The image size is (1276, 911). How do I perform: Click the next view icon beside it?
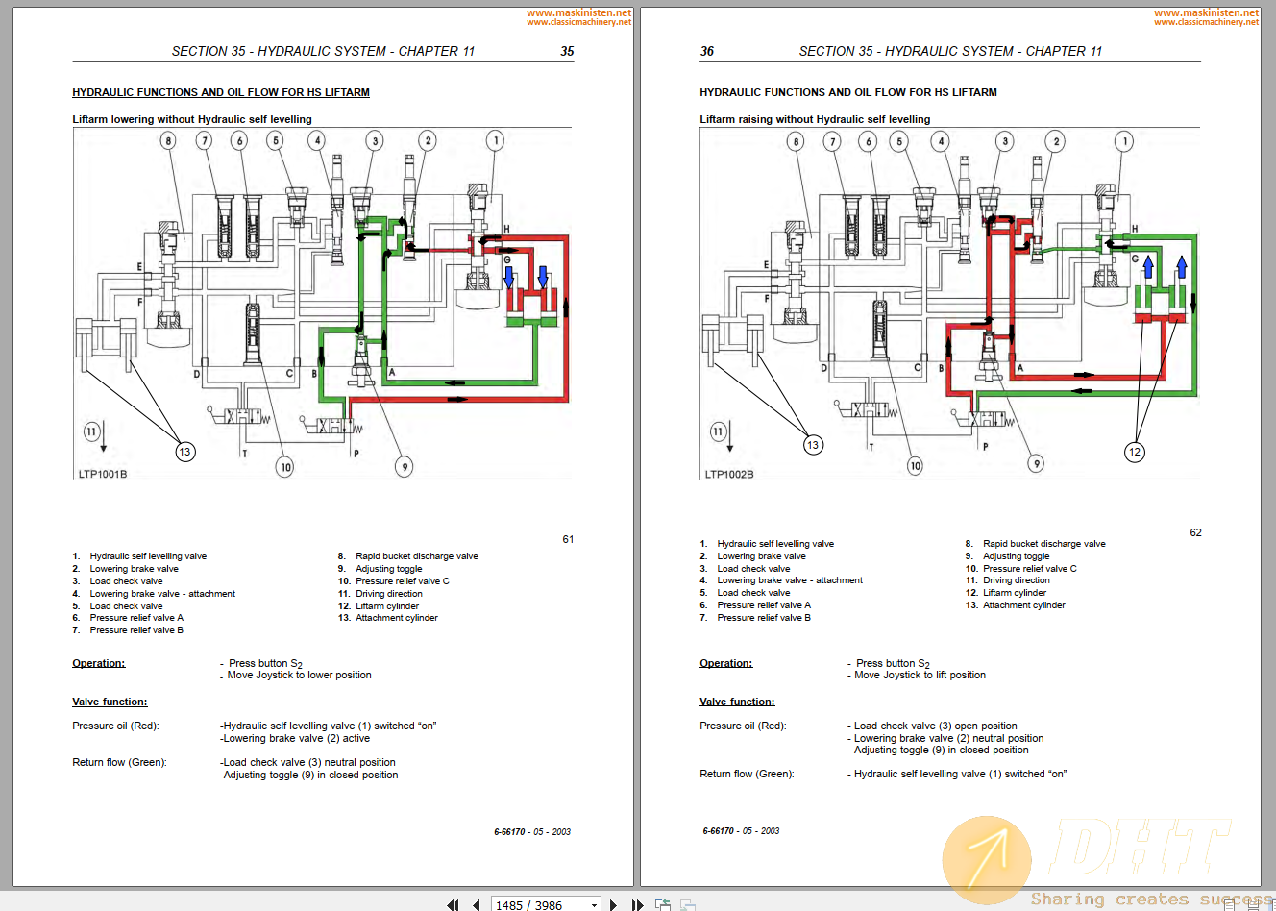tap(686, 904)
